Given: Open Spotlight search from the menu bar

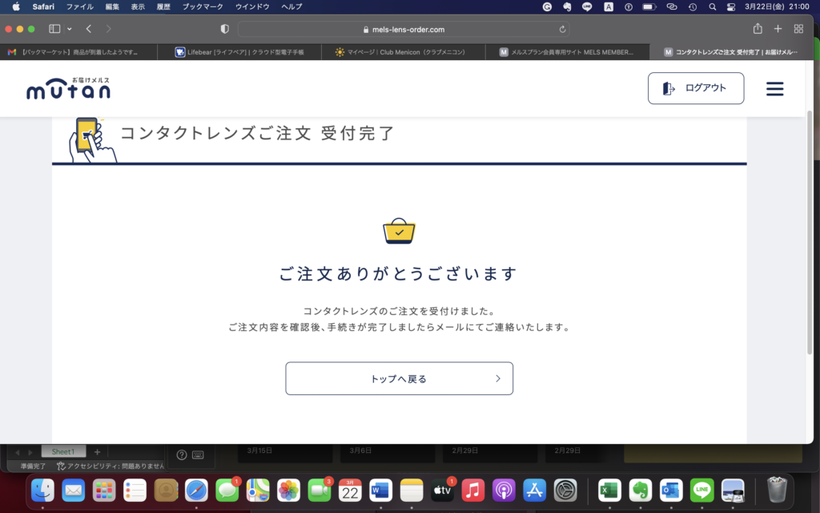Looking at the screenshot, I should 711,6.
